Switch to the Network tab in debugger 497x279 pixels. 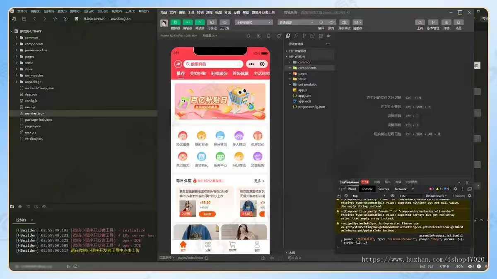400,189
